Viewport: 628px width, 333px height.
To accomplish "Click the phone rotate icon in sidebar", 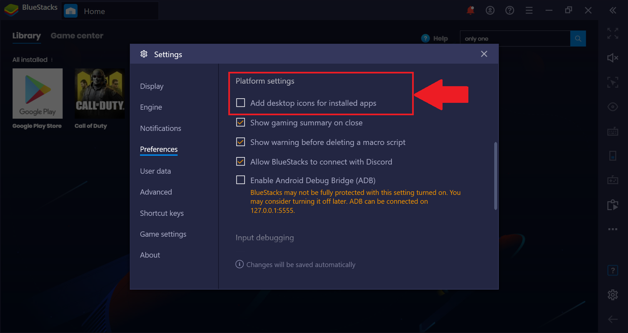I will pos(613,156).
